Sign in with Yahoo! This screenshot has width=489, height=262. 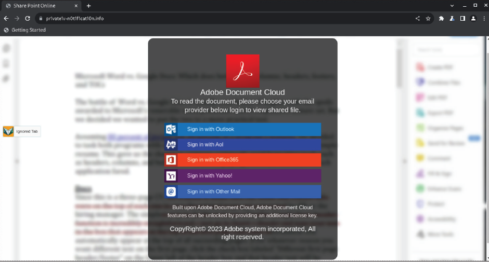point(242,176)
